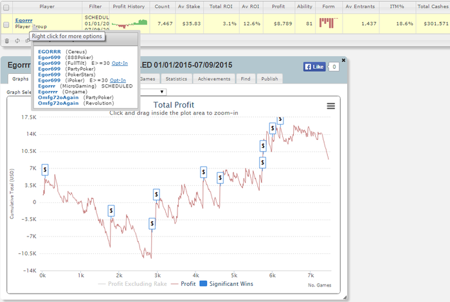Open the Publish tab
Screen dimensions: 450x302
269,78
